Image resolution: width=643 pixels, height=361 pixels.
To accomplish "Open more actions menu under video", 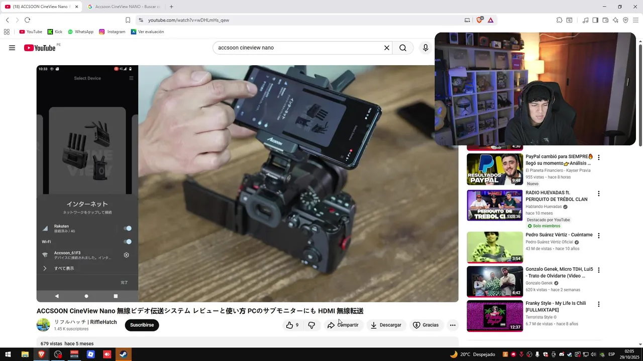I will pos(453,325).
